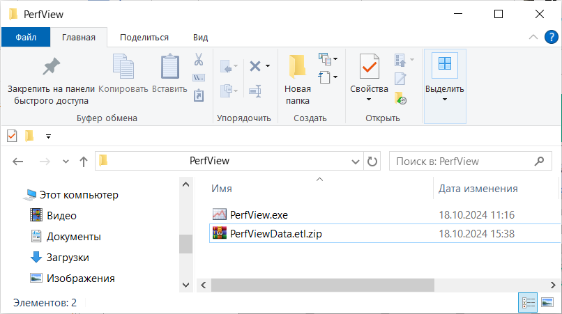The image size is (562, 314).
Task: Click the New Folder (Новая папка) icon
Action: click(298, 68)
